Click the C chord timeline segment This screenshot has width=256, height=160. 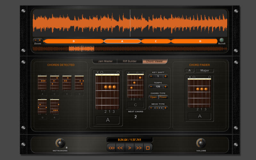156,41
